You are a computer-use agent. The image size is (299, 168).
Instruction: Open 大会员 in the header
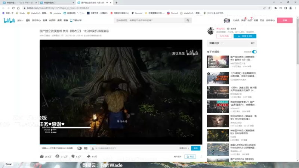[236, 21]
